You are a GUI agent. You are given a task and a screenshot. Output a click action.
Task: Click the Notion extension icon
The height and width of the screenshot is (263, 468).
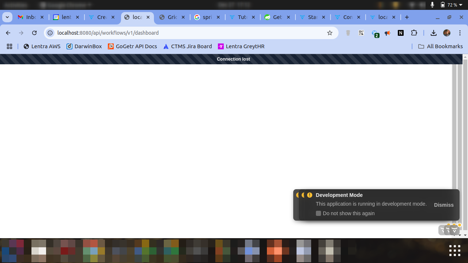pyautogui.click(x=401, y=33)
